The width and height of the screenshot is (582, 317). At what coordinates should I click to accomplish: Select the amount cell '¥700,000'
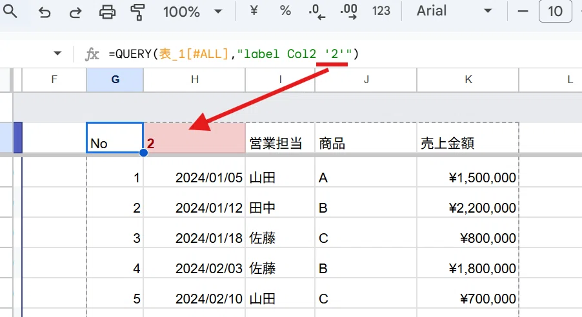tap(468, 293)
